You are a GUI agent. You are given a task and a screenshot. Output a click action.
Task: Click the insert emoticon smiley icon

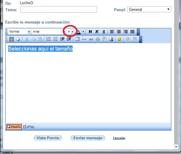point(119,39)
